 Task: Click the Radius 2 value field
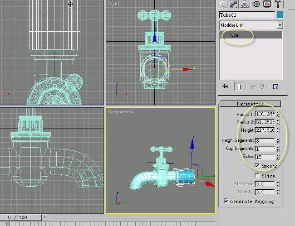click(265, 122)
